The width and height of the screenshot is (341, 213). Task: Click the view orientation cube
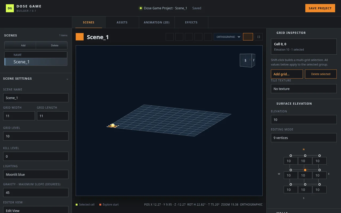click(x=247, y=60)
